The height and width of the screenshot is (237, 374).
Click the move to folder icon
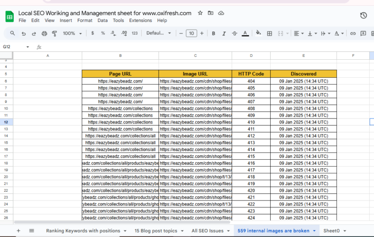210,13
